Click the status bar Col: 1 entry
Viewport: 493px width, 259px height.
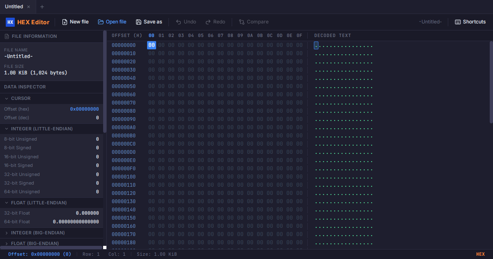pos(117,254)
